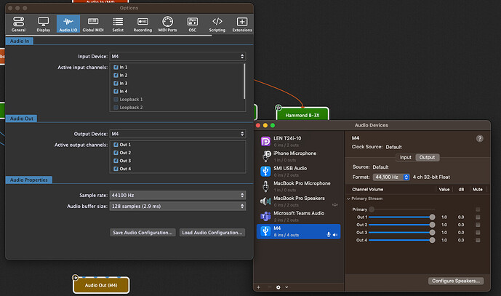Viewport: 501px width, 296px height.
Task: Select MacBook Pro Speakers device
Action: click(298, 201)
